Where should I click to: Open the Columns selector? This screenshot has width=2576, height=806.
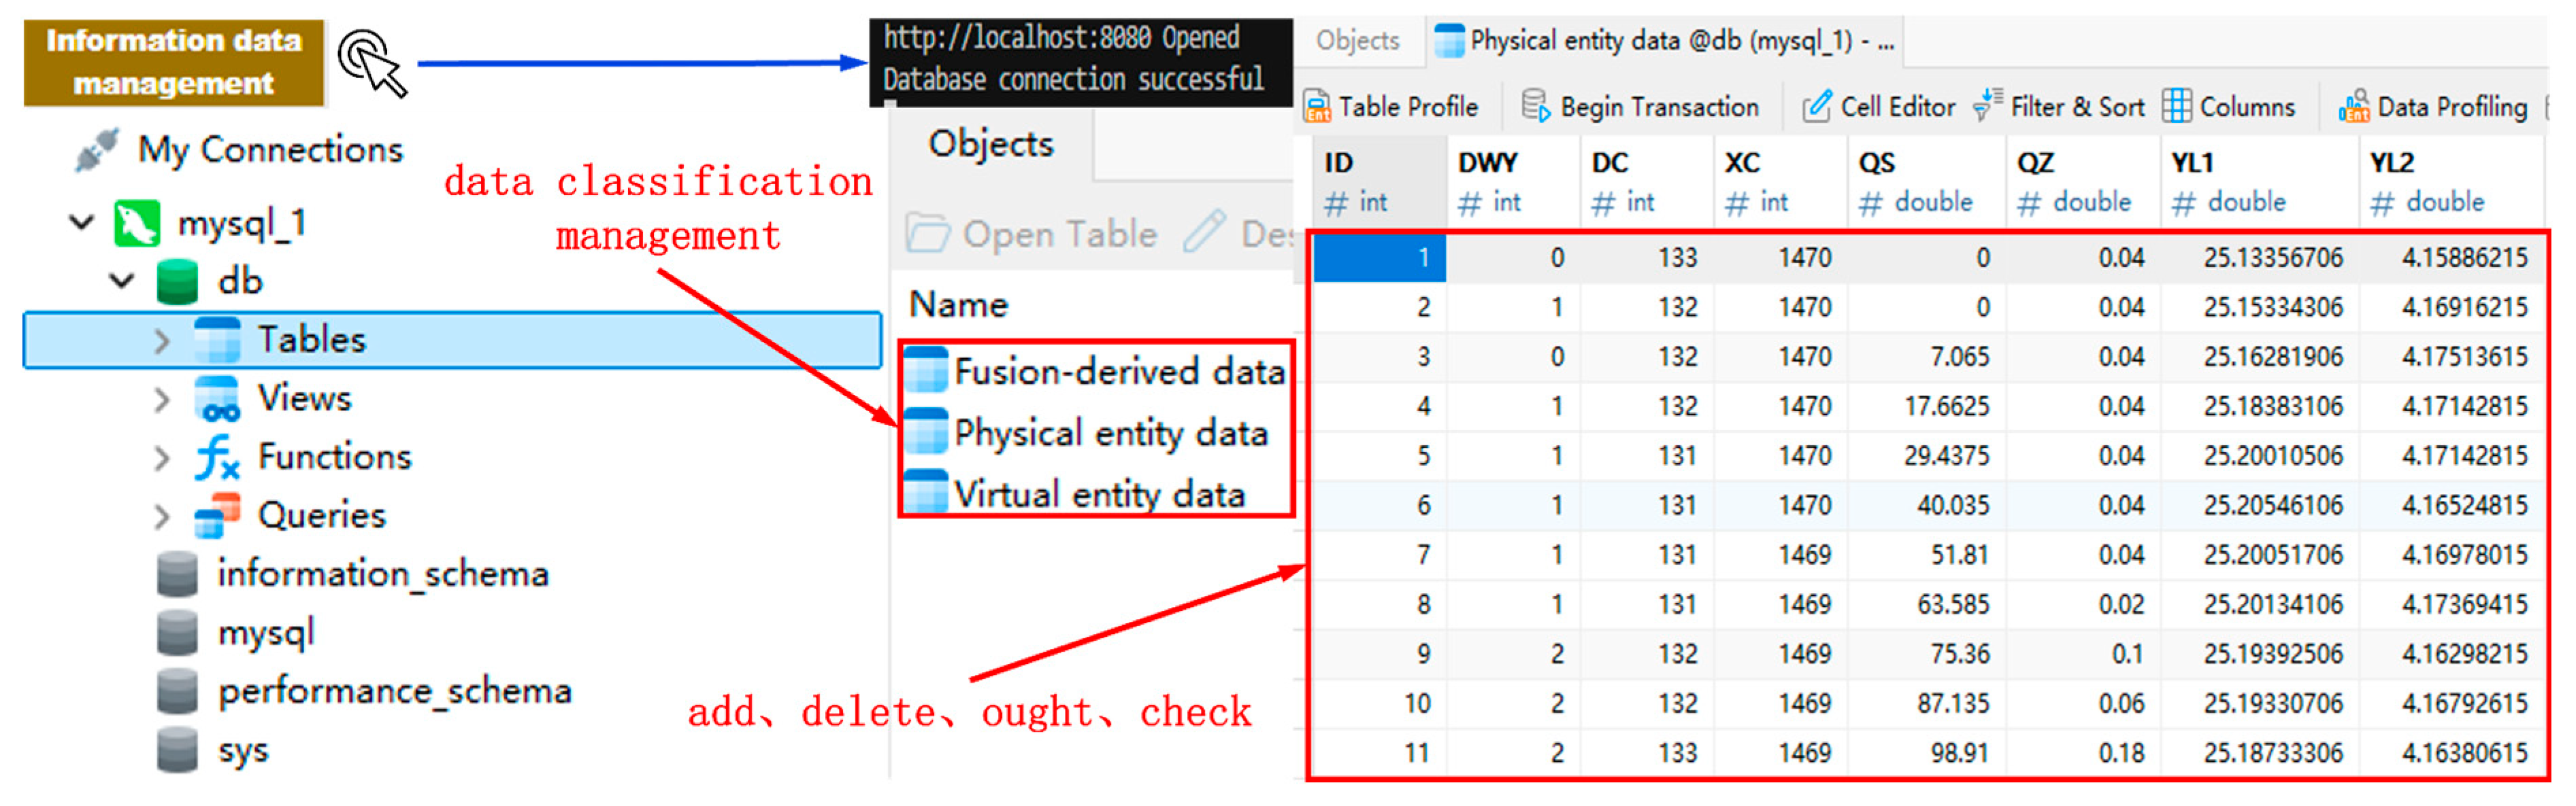point(2177,107)
